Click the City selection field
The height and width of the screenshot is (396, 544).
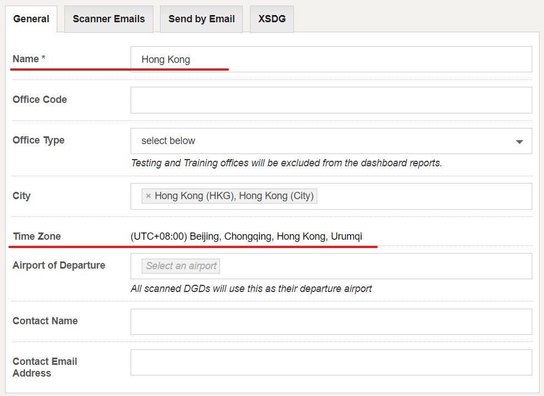[x=331, y=196]
